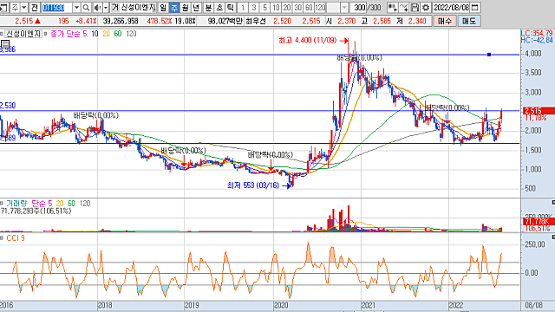Click the 매도 sell button
The height and width of the screenshot is (312, 555).
click(469, 21)
